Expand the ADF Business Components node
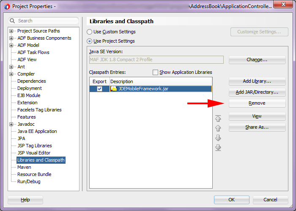Image resolution: width=296 pixels, height=211 pixels. (11, 38)
